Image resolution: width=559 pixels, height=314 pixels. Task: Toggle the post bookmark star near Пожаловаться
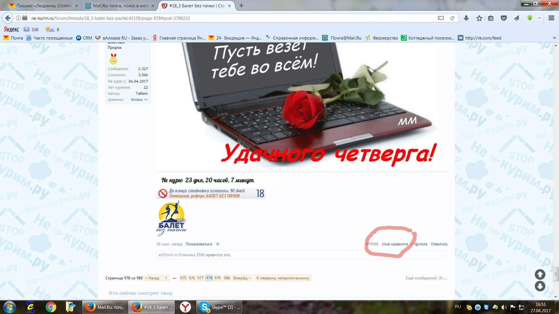click(x=217, y=244)
